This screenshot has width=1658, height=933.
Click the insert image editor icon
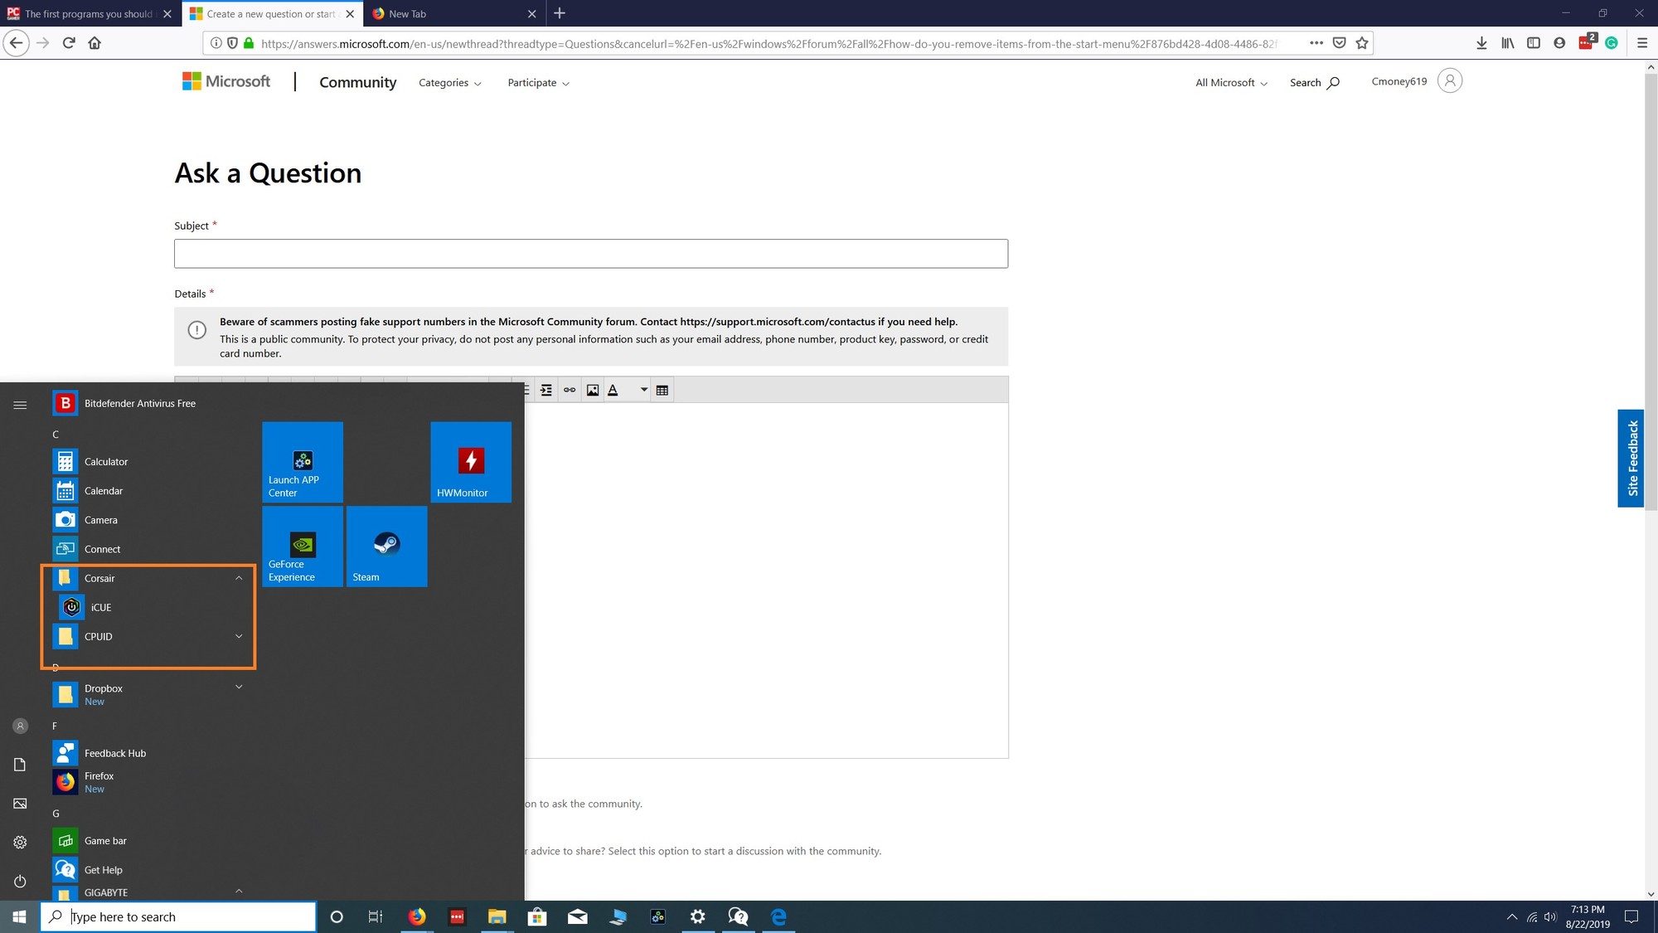click(593, 390)
